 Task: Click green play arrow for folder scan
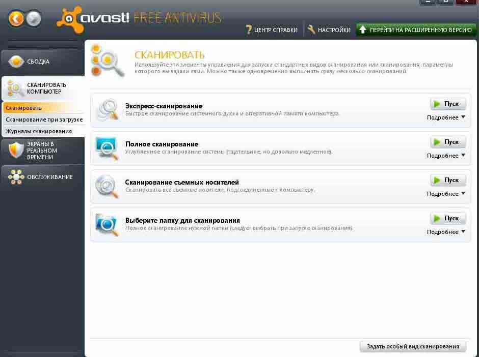pyautogui.click(x=437, y=218)
